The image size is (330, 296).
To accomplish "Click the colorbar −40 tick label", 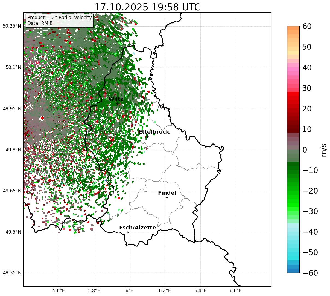I will [310, 232].
